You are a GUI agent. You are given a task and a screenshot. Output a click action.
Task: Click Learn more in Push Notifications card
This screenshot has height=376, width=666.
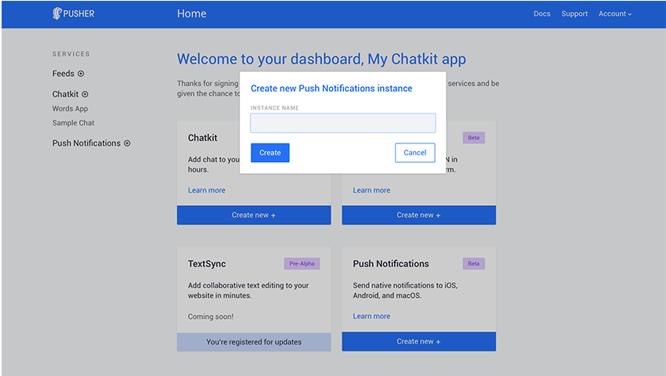click(371, 316)
